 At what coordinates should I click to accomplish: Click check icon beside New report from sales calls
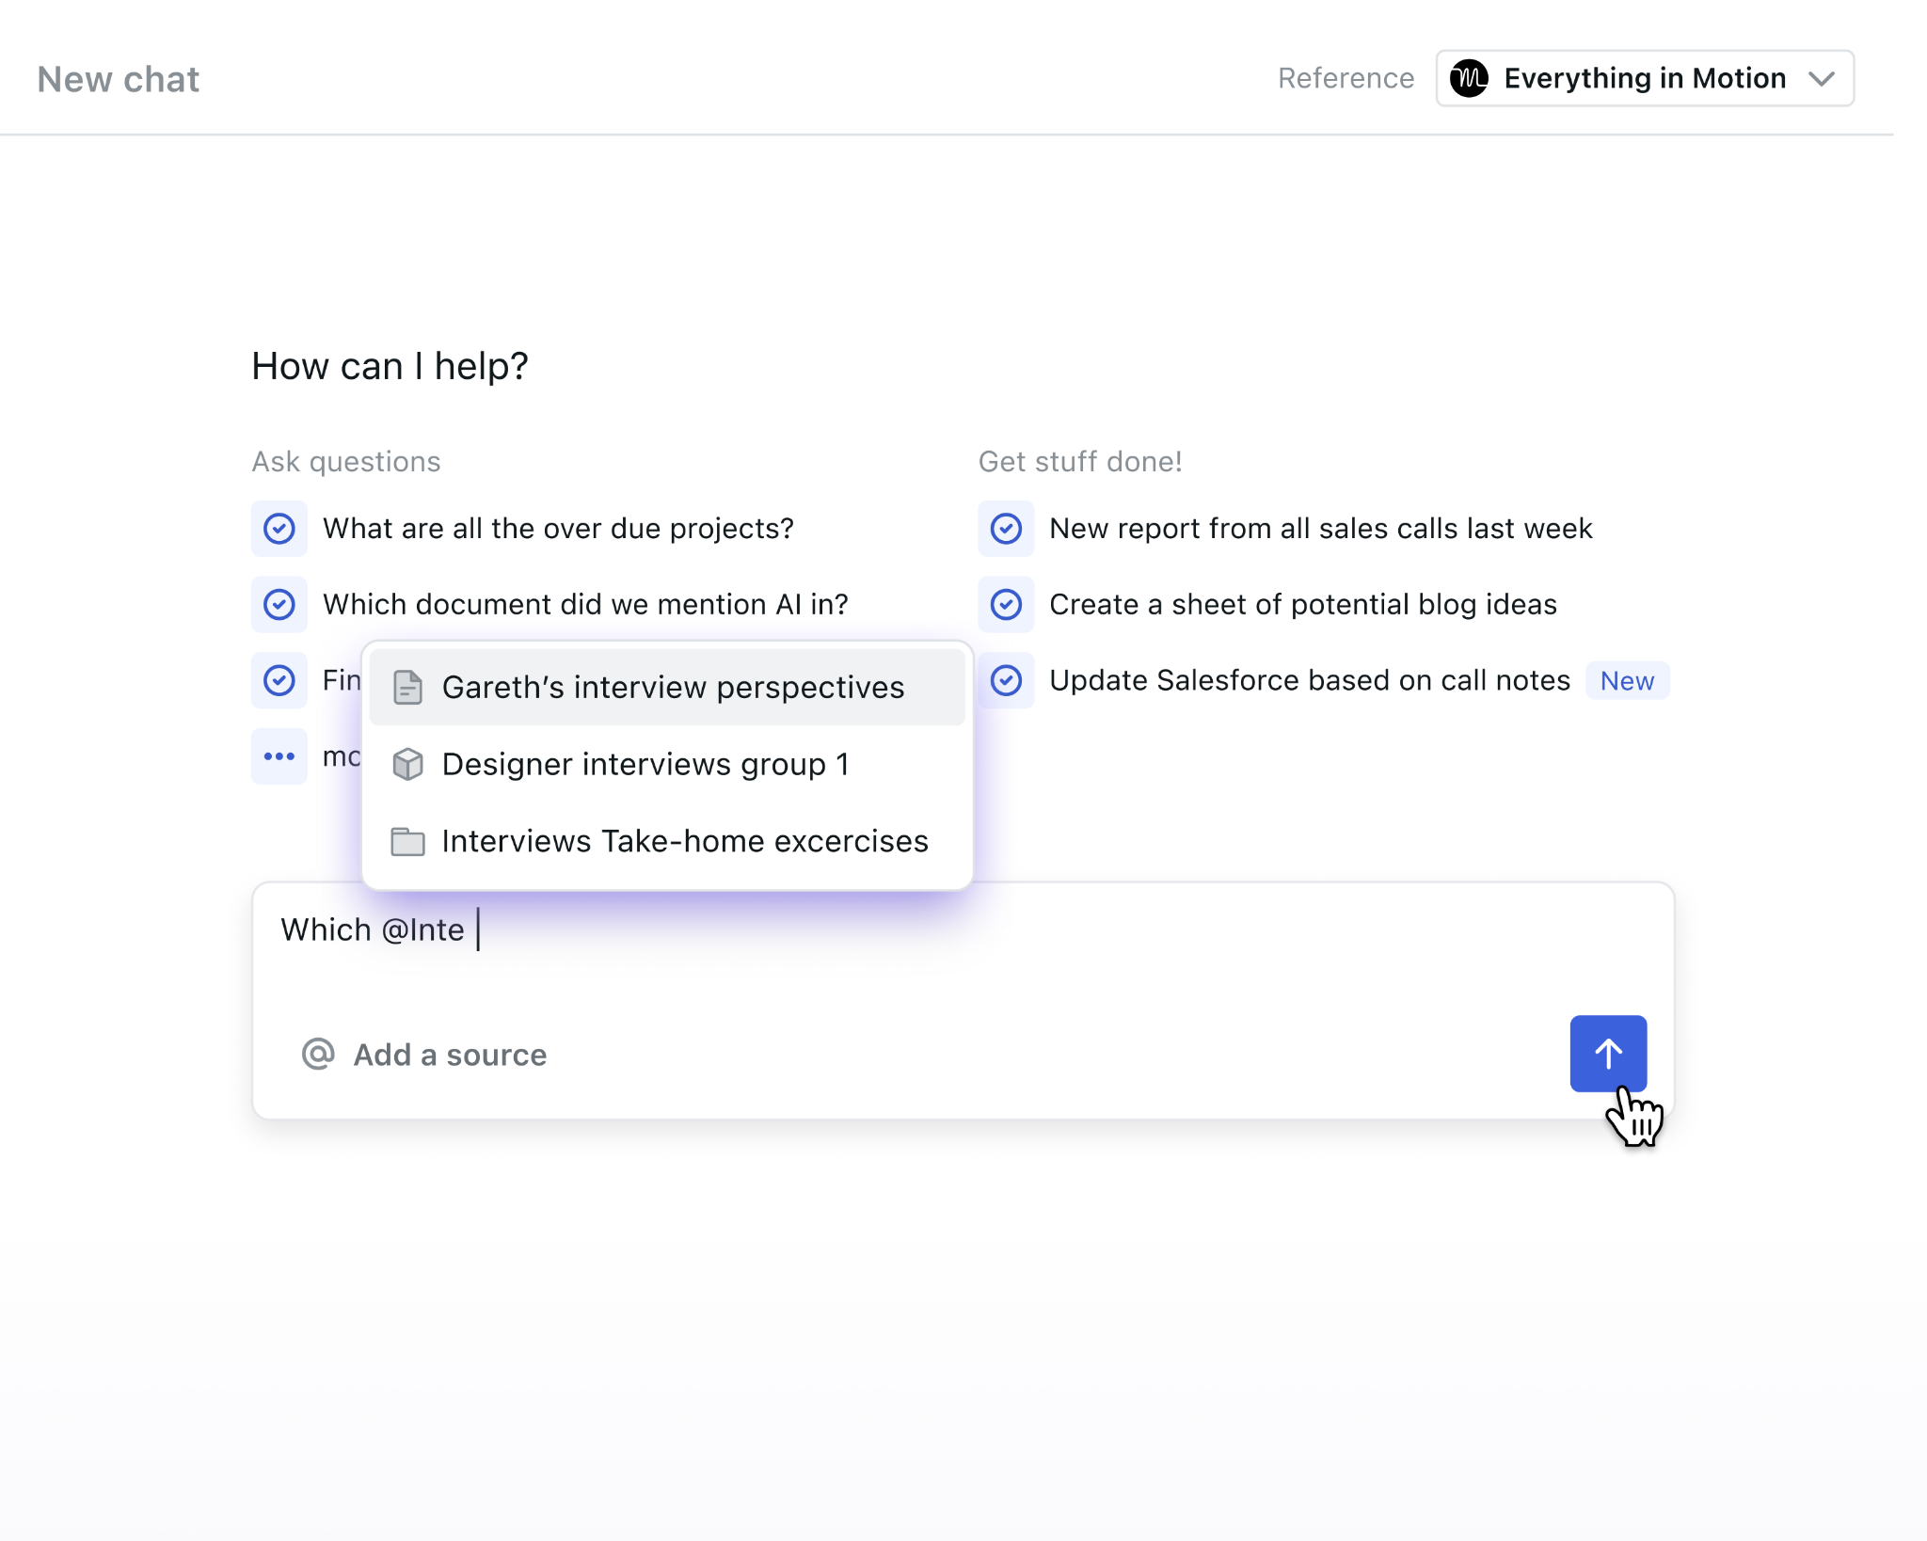pyautogui.click(x=1006, y=529)
